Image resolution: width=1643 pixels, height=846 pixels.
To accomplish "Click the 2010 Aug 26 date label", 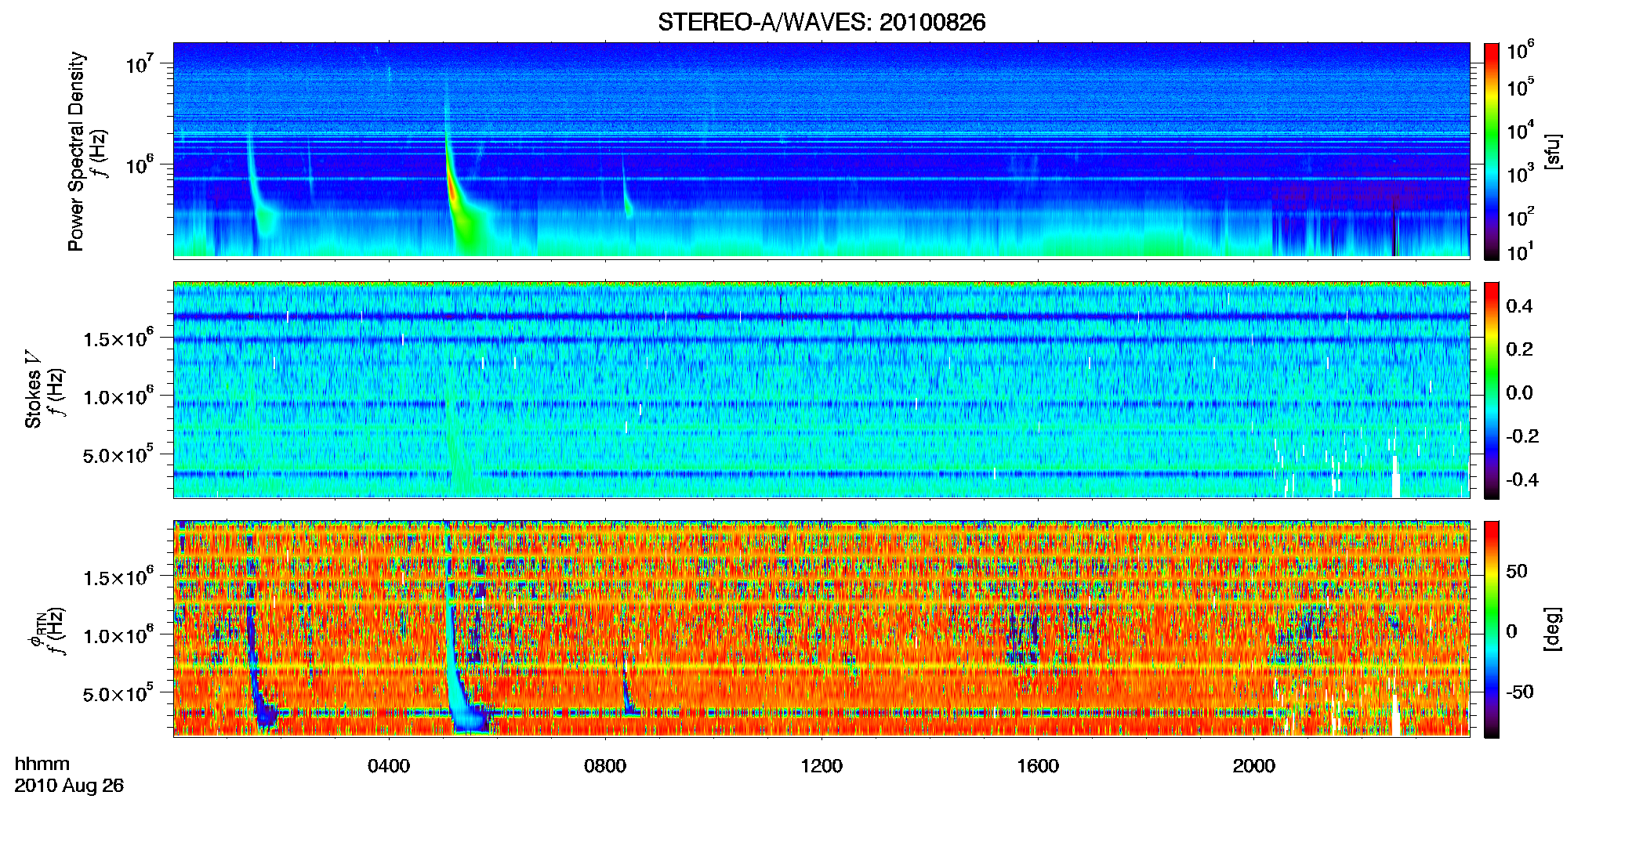I will click(x=69, y=786).
